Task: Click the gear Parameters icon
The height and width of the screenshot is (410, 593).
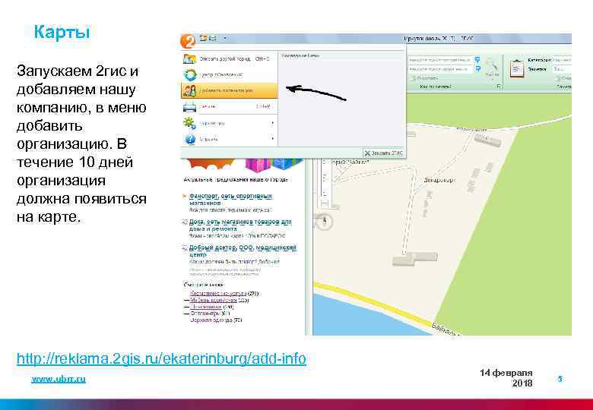Action: pos(189,123)
